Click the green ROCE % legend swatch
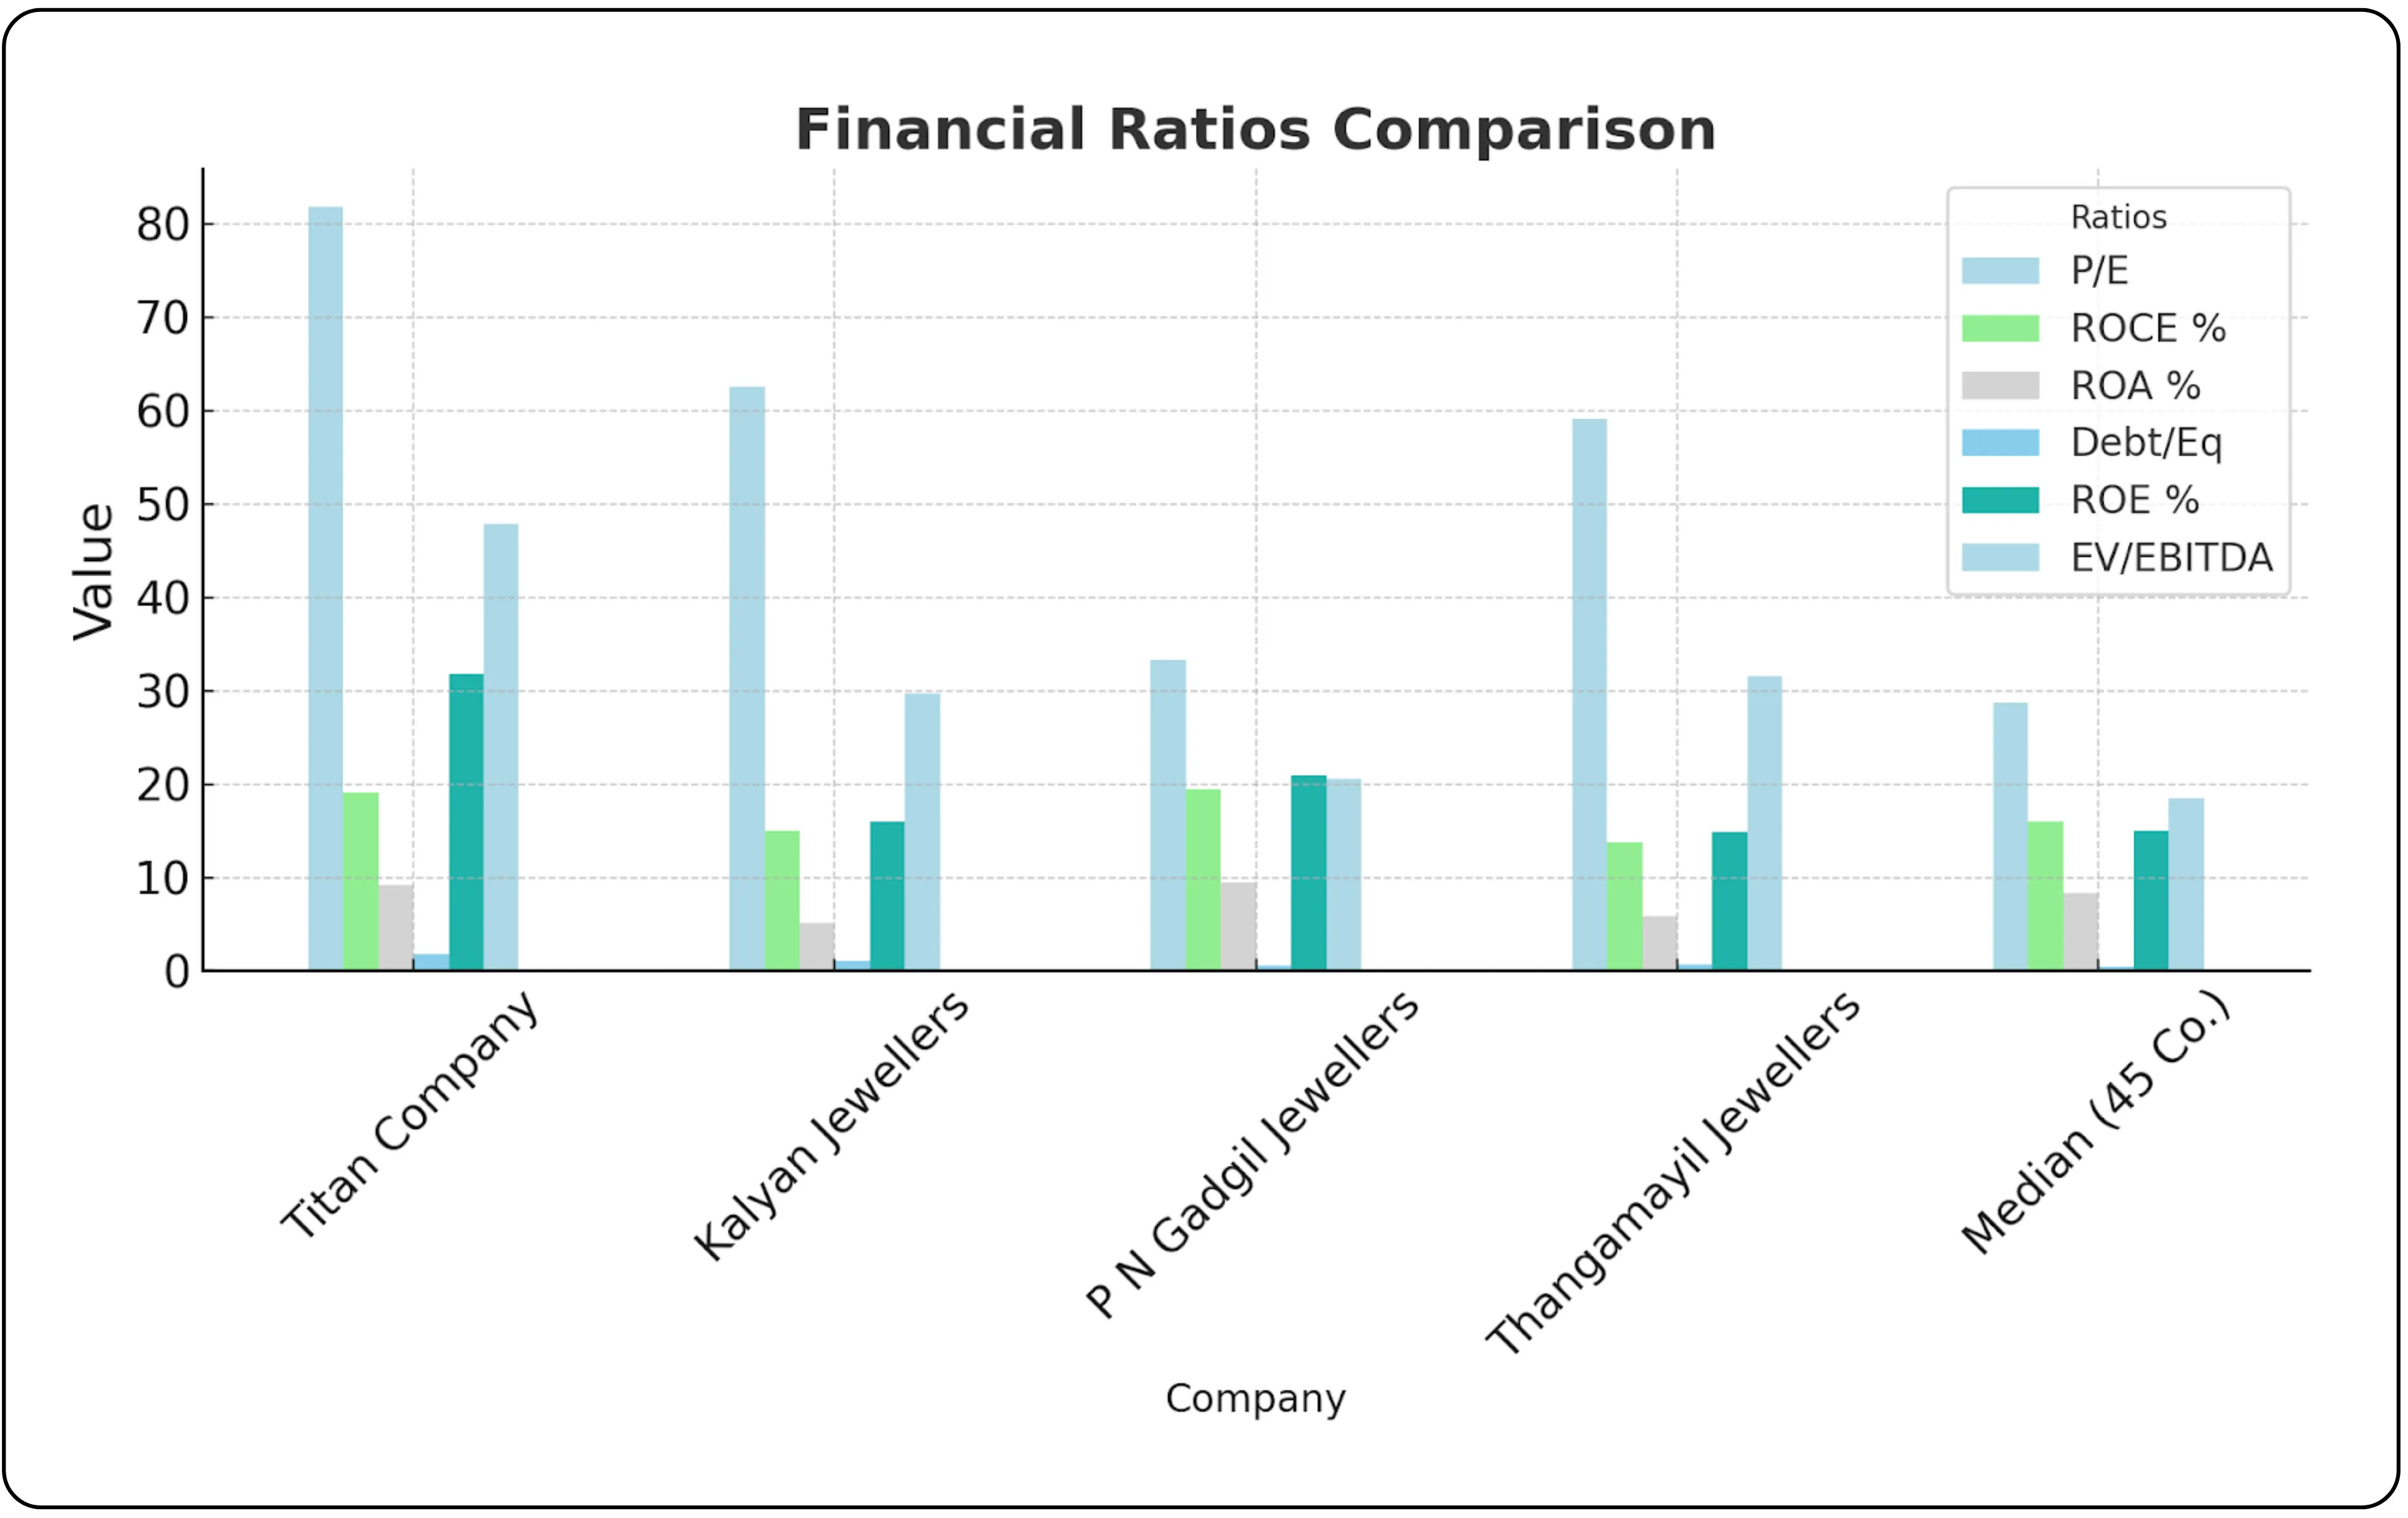This screenshot has height=1518, width=2408. 2000,328
